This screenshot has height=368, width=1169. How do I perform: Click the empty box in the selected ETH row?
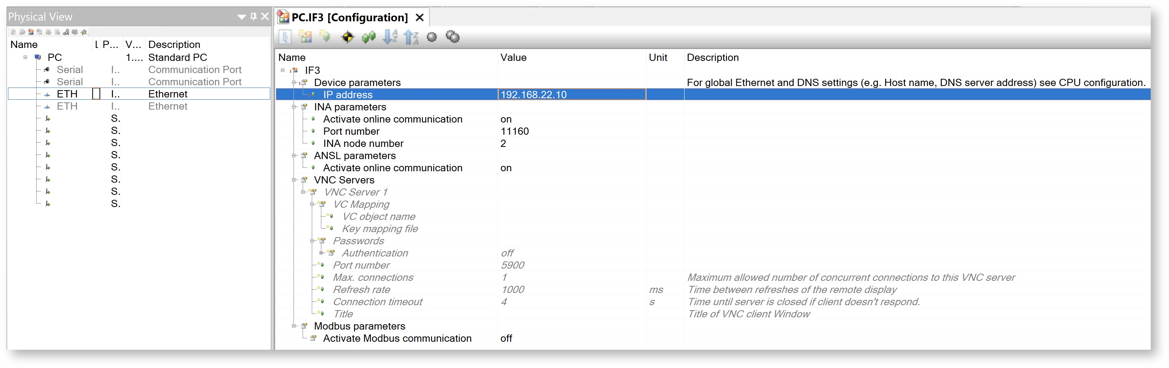pos(96,94)
